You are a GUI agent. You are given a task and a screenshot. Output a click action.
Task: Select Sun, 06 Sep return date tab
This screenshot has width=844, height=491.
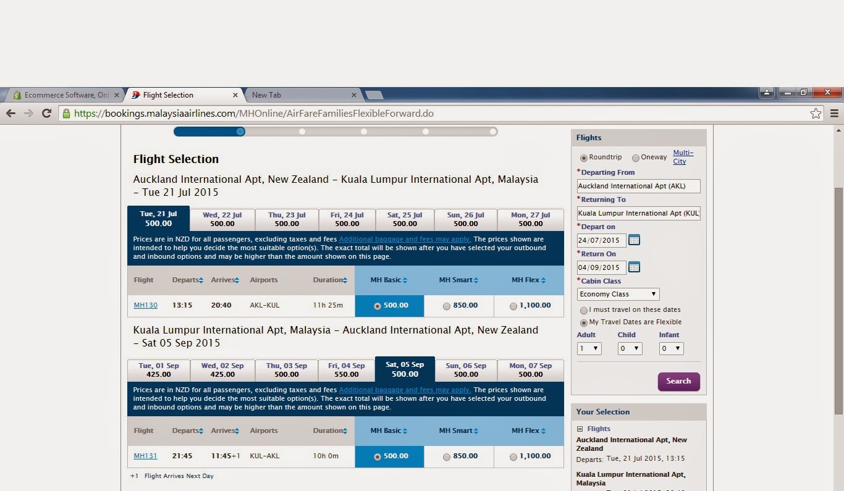tap(466, 370)
